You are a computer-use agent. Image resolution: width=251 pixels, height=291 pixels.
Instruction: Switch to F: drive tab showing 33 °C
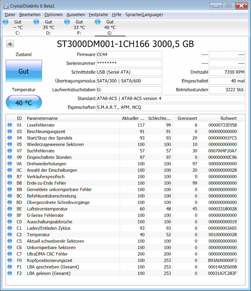(x=79, y=27)
